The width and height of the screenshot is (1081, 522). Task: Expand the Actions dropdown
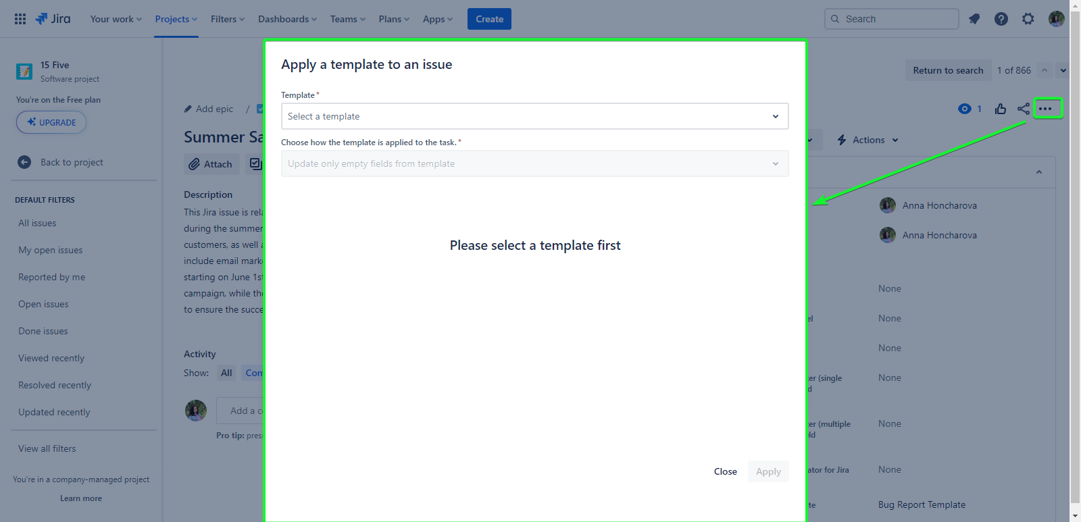point(869,140)
